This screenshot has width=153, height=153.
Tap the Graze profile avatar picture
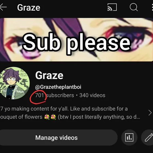14,83
